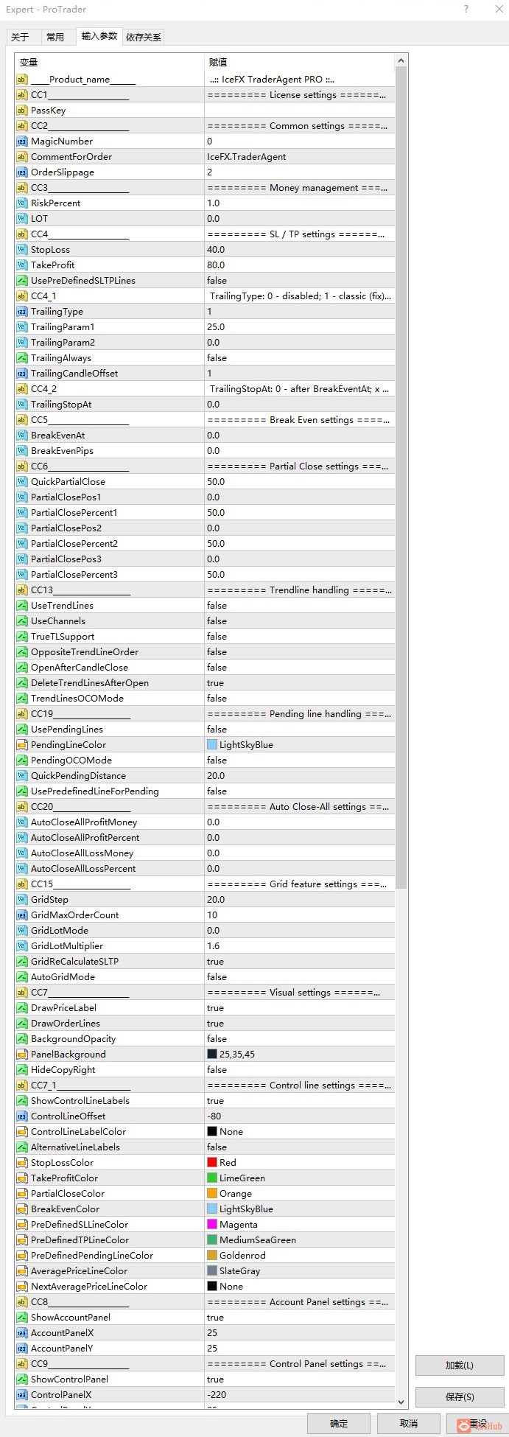Click the double icon beside GridLotMultiplier
The width and height of the screenshot is (509, 1437).
[21, 946]
